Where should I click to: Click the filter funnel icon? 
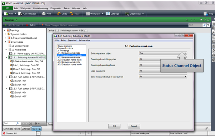pos(208,25)
